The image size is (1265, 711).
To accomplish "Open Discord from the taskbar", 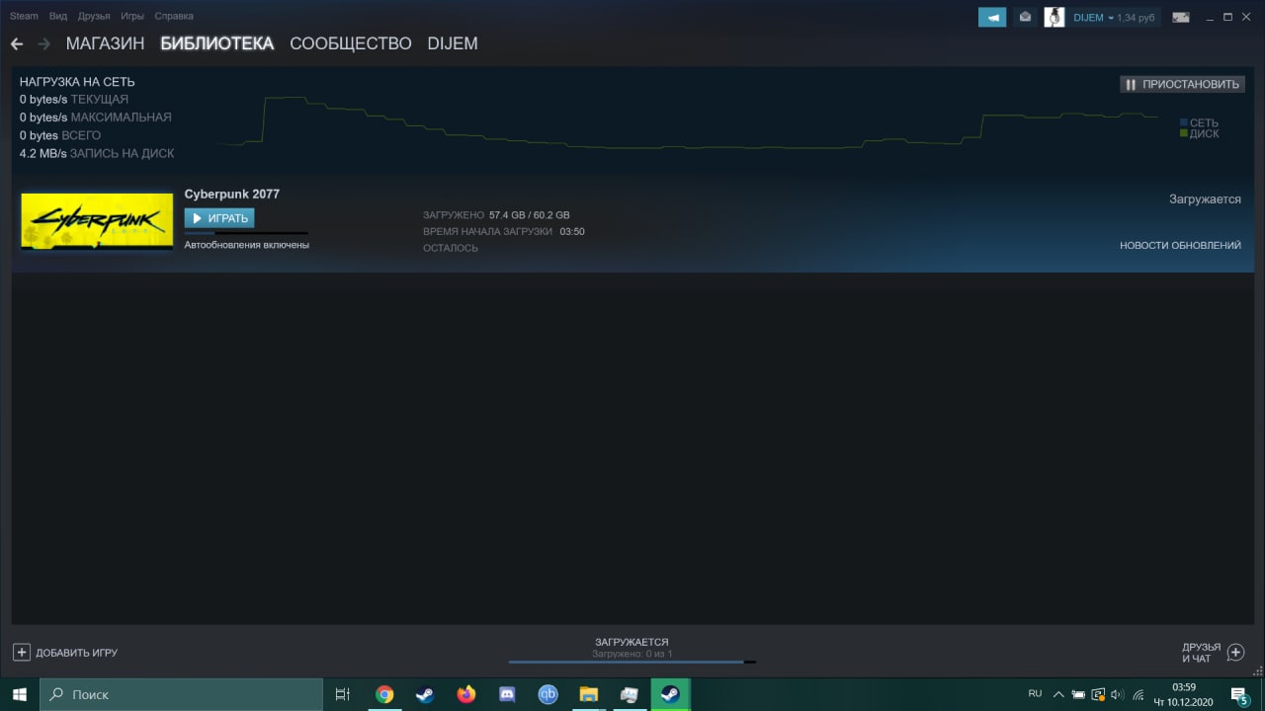I will click(507, 694).
